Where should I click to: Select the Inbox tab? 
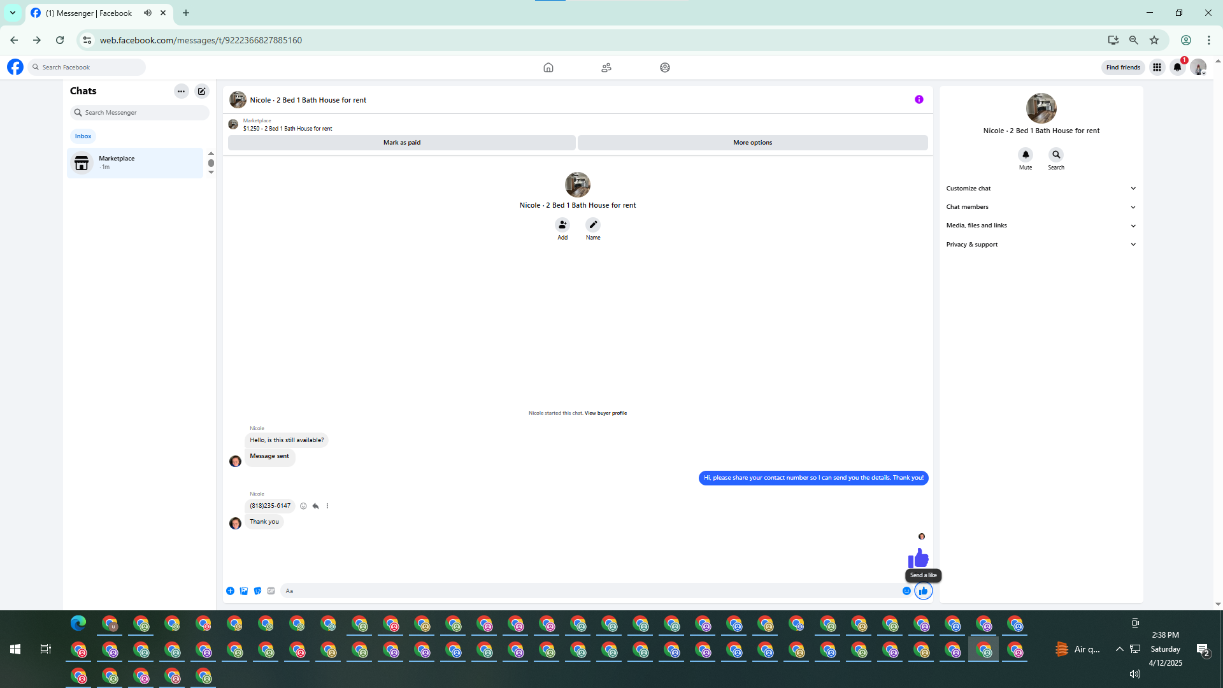[83, 136]
